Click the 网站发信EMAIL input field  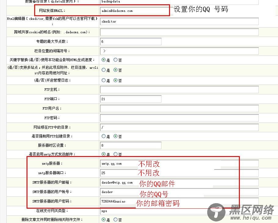(135, 11)
